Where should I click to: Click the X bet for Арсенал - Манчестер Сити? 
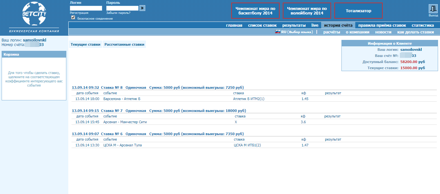tap(236, 122)
